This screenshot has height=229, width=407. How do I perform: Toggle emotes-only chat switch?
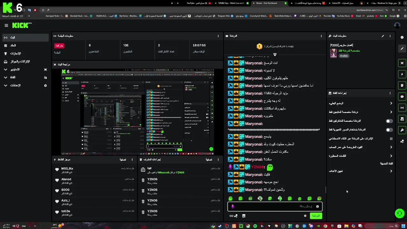pyautogui.click(x=389, y=130)
